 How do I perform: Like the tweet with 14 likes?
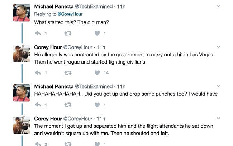point(97,73)
